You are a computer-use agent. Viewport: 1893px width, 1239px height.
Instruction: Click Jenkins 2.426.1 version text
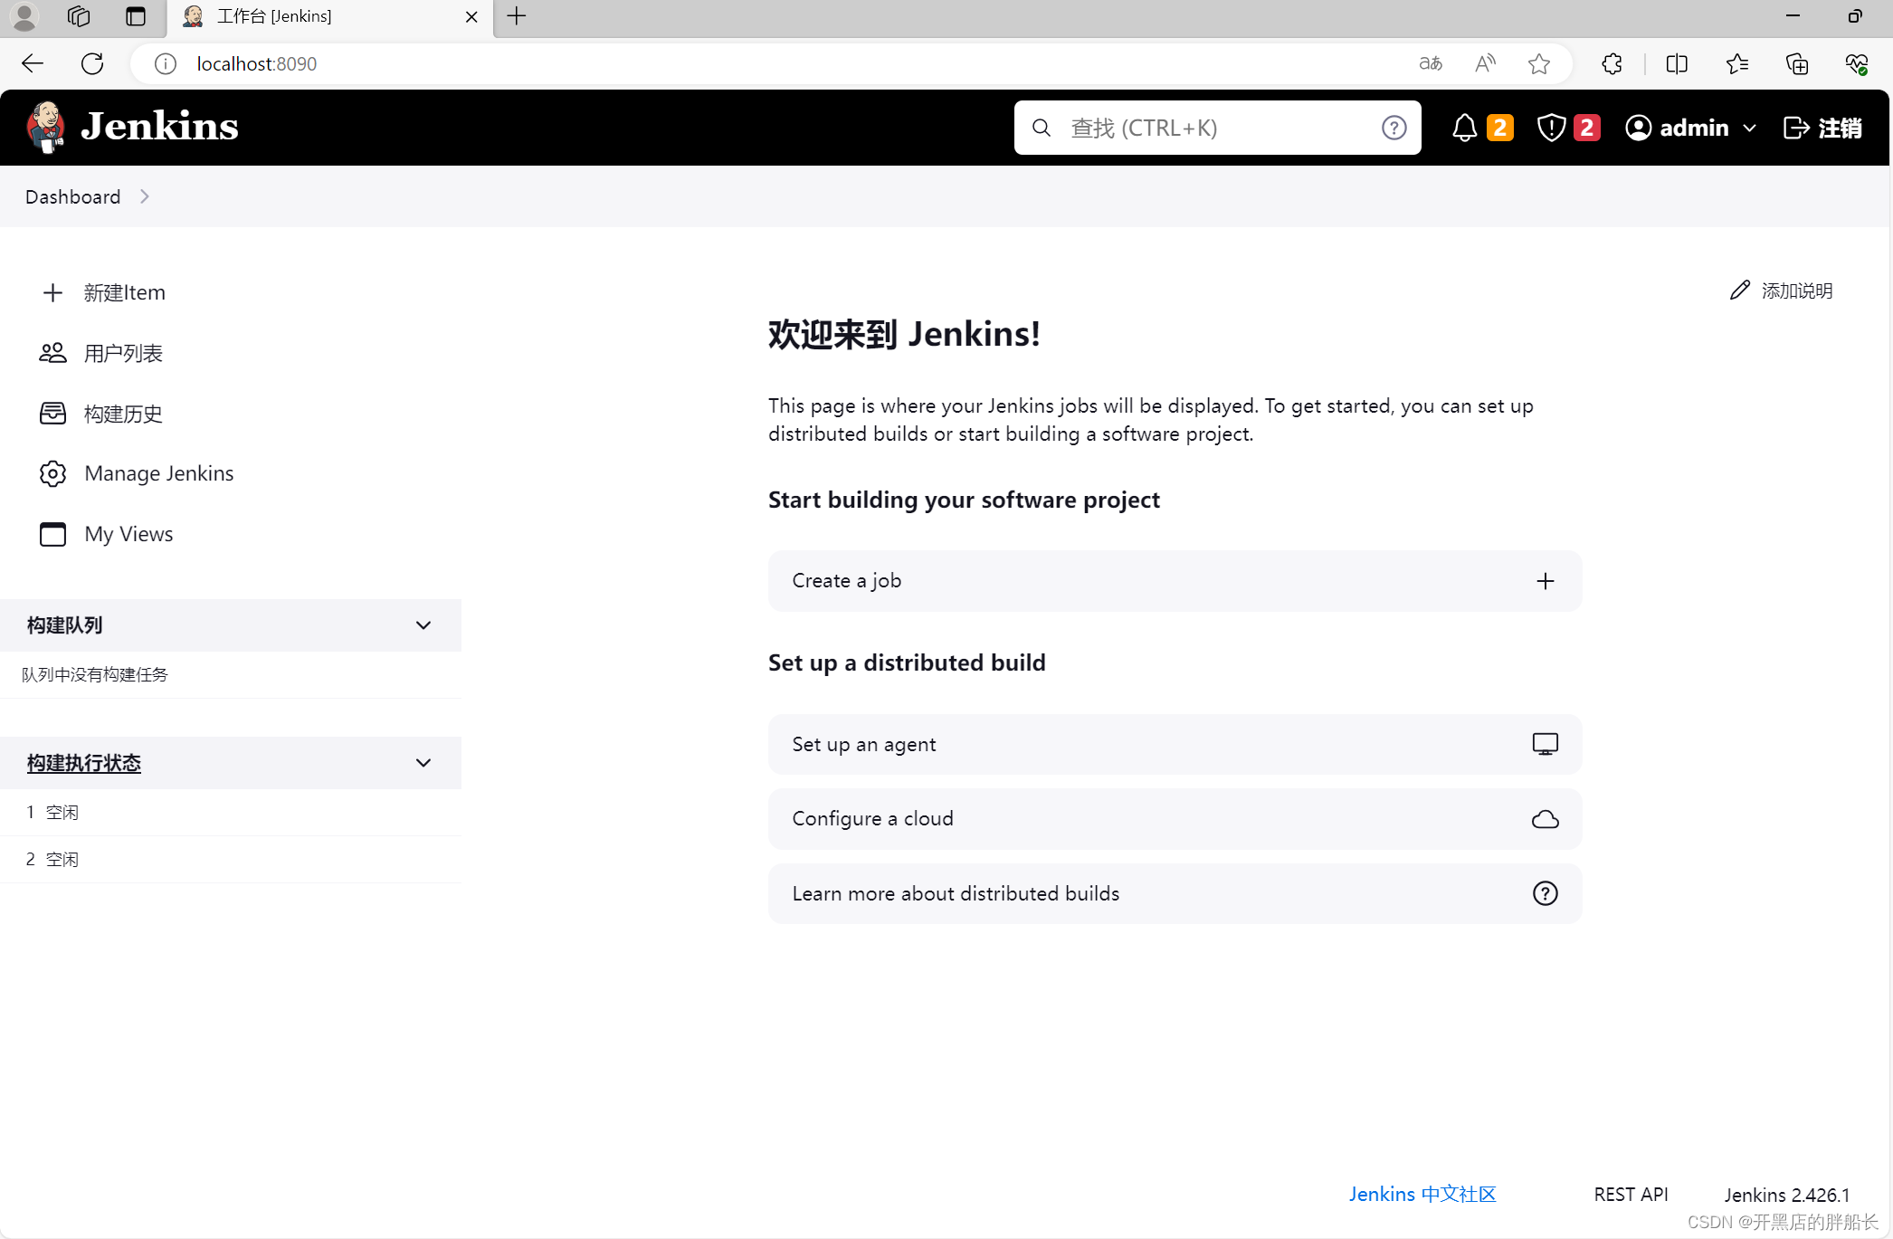tap(1786, 1195)
